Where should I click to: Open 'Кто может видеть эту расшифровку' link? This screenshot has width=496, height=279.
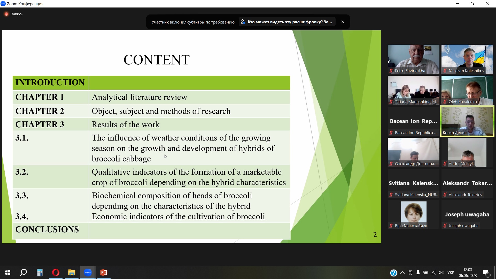click(287, 22)
